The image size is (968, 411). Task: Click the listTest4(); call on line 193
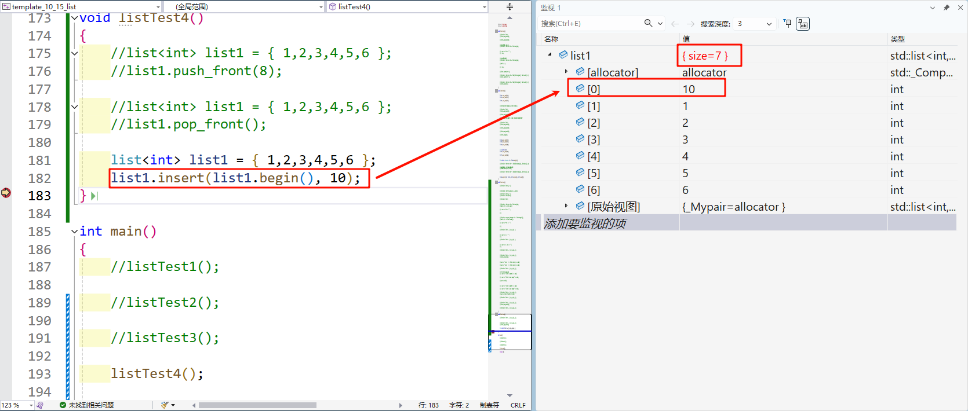point(157,374)
